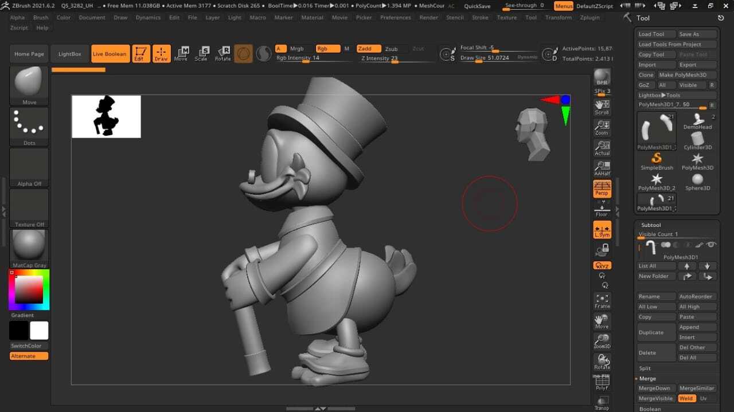The image size is (734, 412).
Task: Click the refresh icon in Tool panel header
Action: (x=721, y=18)
